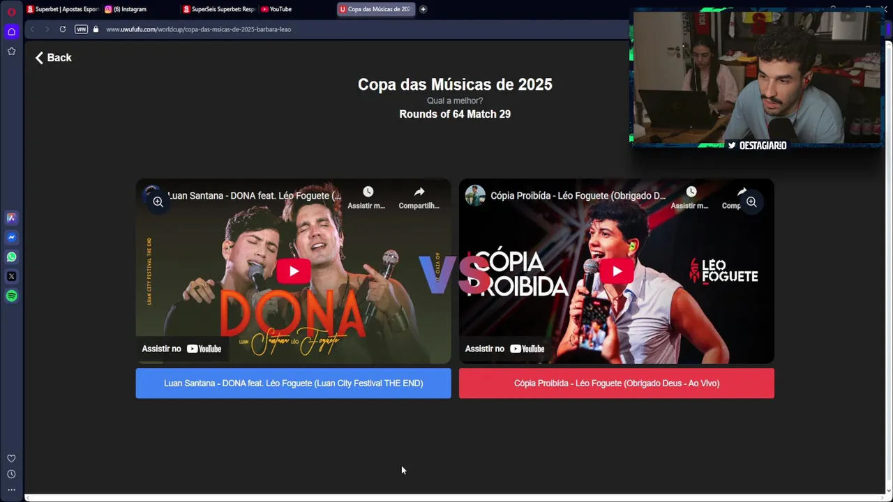Go back with the browser back arrow
This screenshot has width=893, height=502.
[x=32, y=29]
